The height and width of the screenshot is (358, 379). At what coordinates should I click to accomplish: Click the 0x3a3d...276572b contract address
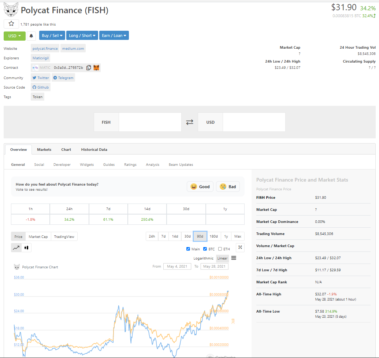(x=68, y=68)
